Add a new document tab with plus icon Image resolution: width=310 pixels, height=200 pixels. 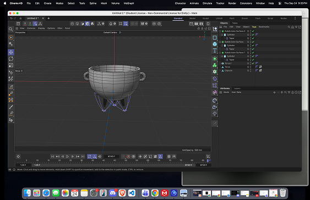coord(48,18)
